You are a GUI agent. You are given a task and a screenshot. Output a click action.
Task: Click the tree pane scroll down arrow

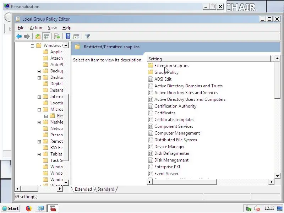[x=66, y=182]
